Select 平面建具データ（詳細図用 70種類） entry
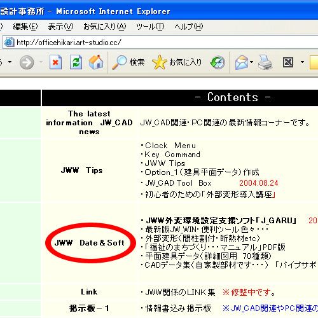This screenshot has height=318, width=318. click(x=208, y=256)
